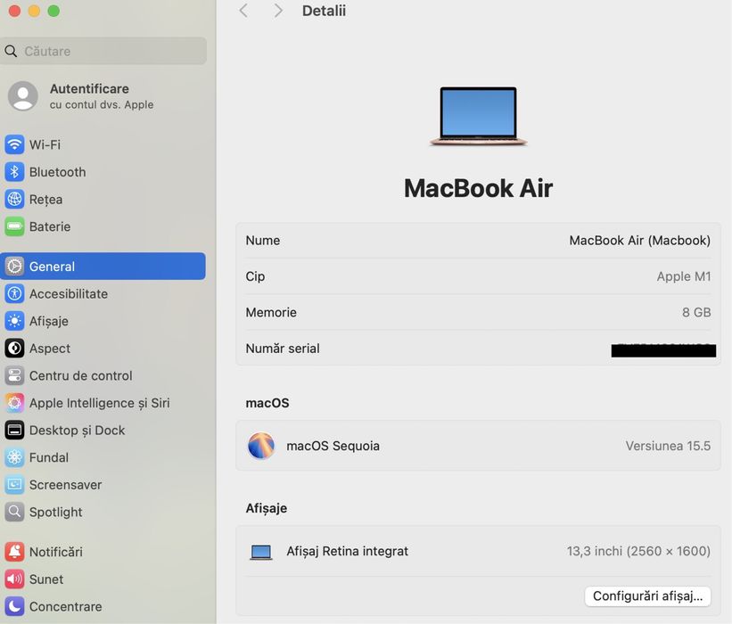This screenshot has width=732, height=624.
Task: Click the Memorie row label
Action: pos(271,312)
